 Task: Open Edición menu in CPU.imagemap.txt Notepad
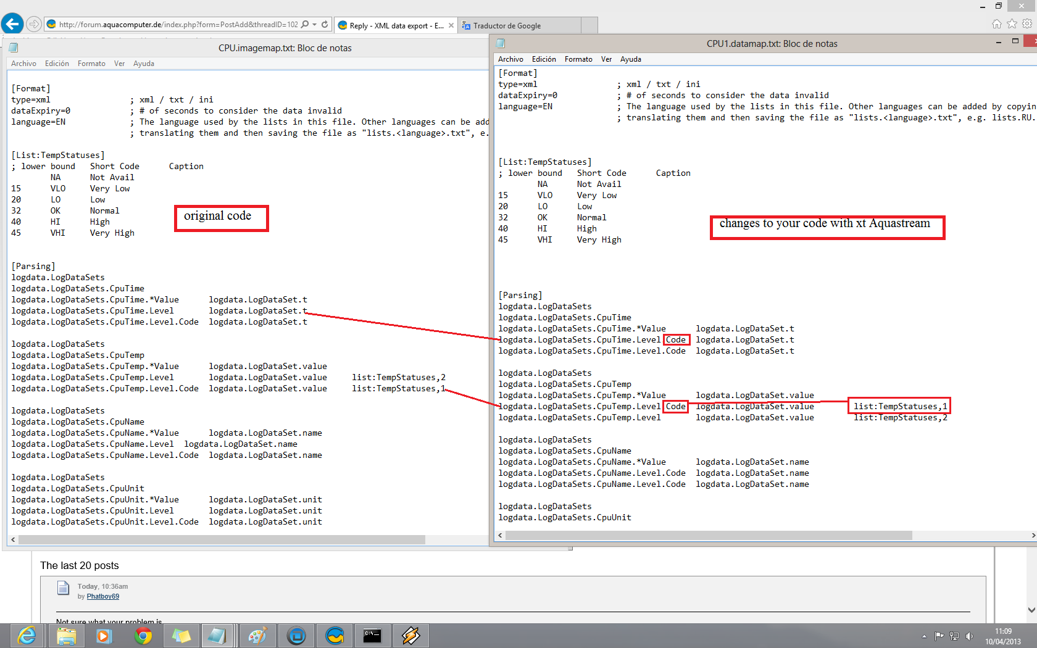(x=57, y=64)
